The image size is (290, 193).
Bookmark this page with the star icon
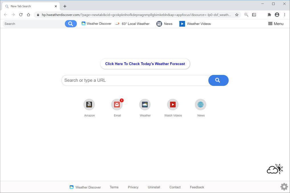tap(237, 15)
